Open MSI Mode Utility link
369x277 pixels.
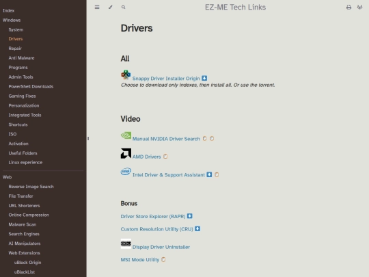pyautogui.click(x=140, y=260)
